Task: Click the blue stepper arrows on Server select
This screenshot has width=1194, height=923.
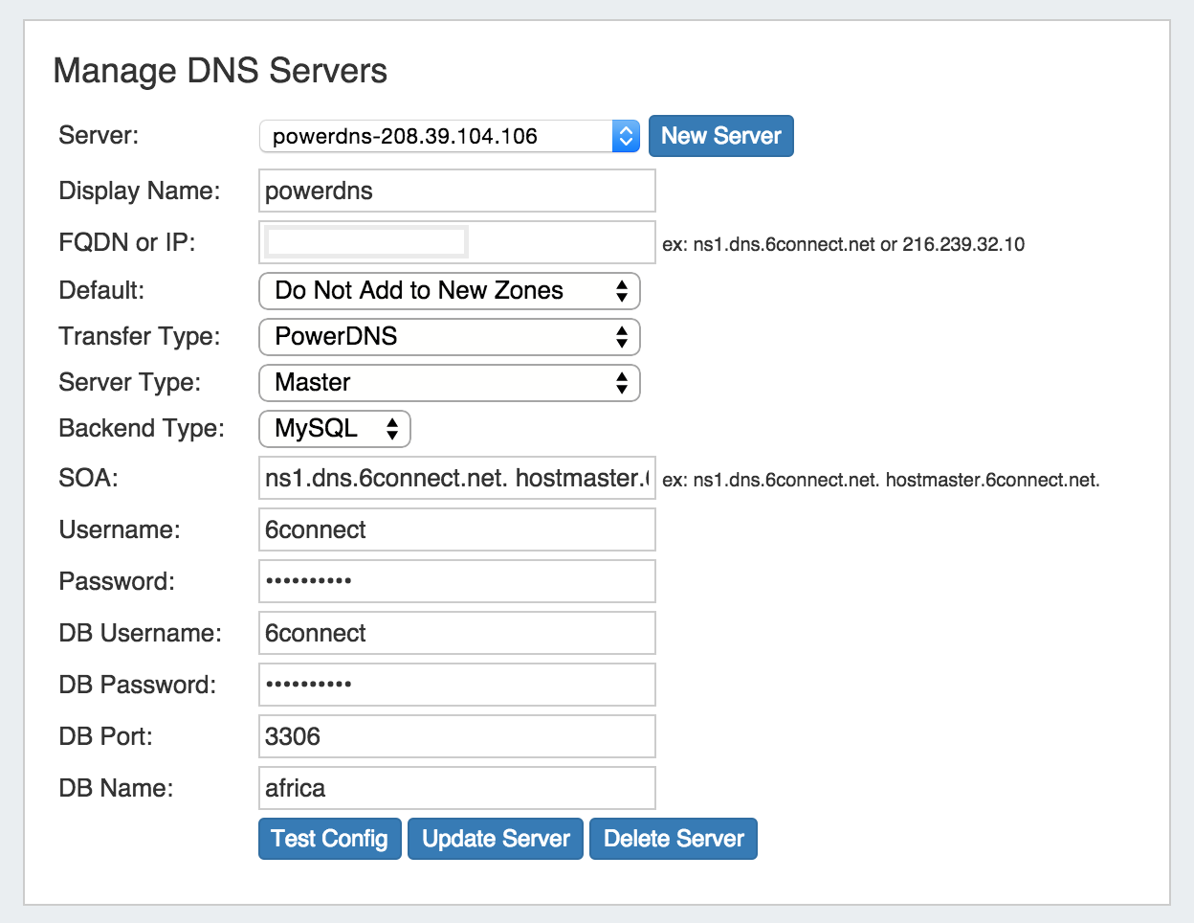Action: 626,136
